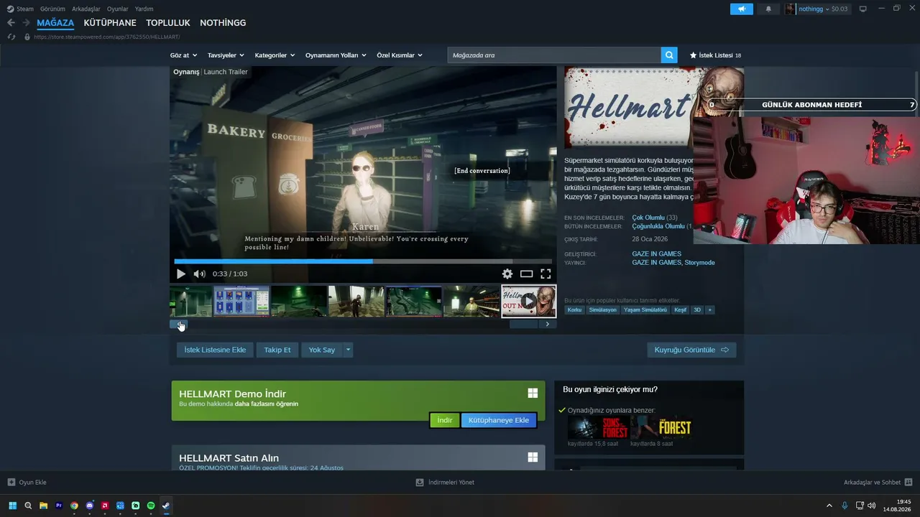Screen dimensions: 920x517
Task: Select the Korku tag
Action: [574, 310]
